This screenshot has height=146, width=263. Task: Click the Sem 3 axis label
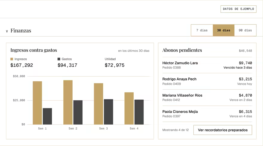103,128
